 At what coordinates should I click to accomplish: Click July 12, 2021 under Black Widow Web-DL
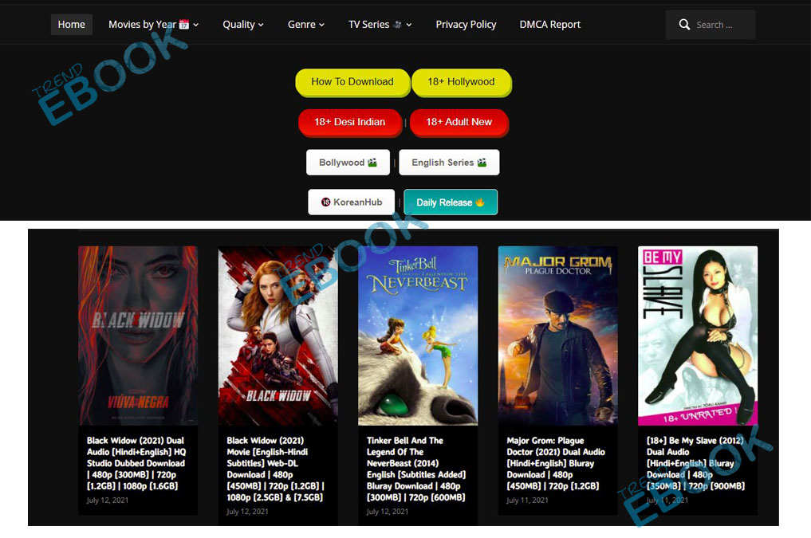coord(247,512)
